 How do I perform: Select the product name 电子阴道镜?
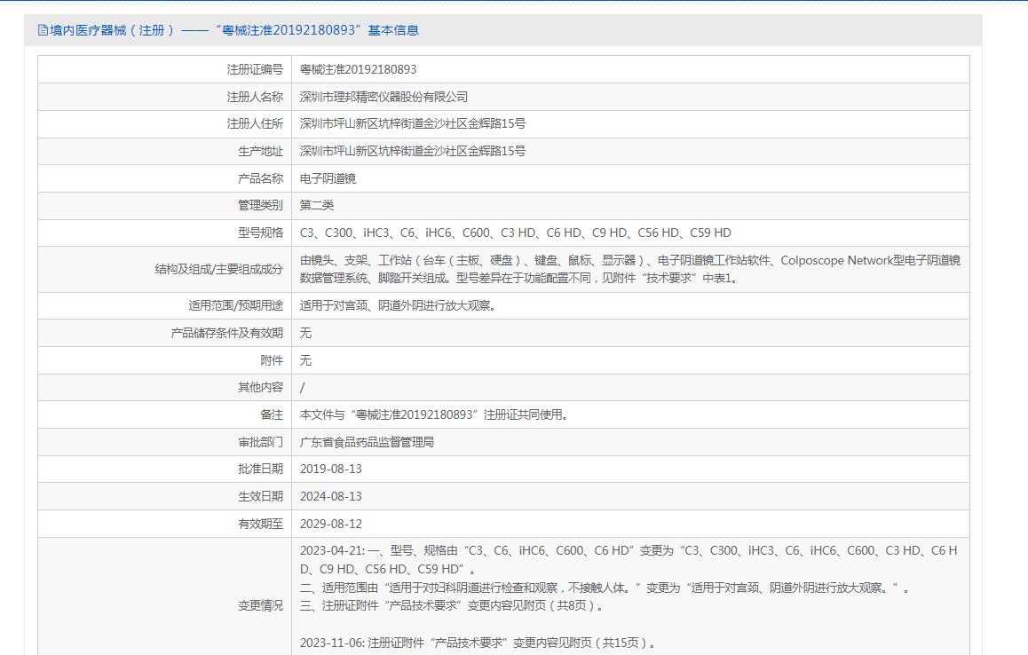click(328, 178)
